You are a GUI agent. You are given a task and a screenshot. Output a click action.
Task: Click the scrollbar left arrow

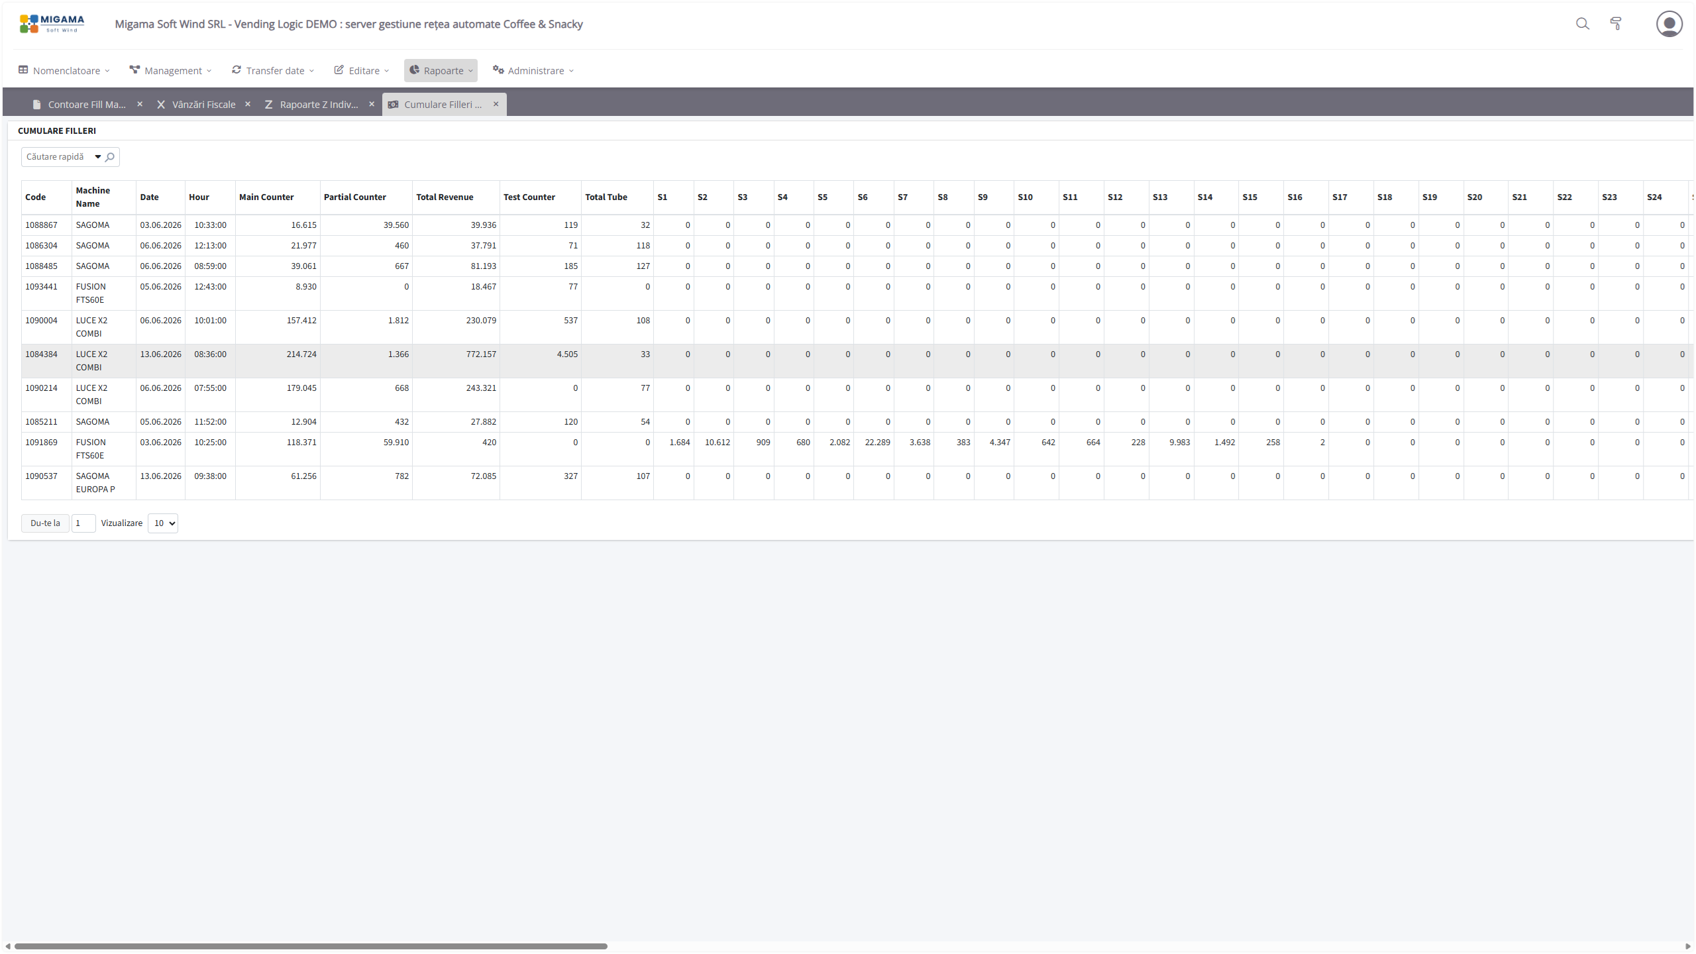click(x=8, y=946)
